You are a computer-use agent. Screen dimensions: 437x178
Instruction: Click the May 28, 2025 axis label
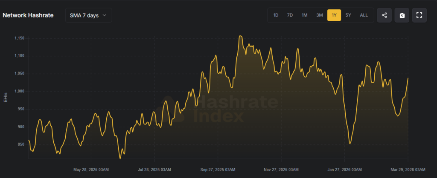pyautogui.click(x=90, y=169)
